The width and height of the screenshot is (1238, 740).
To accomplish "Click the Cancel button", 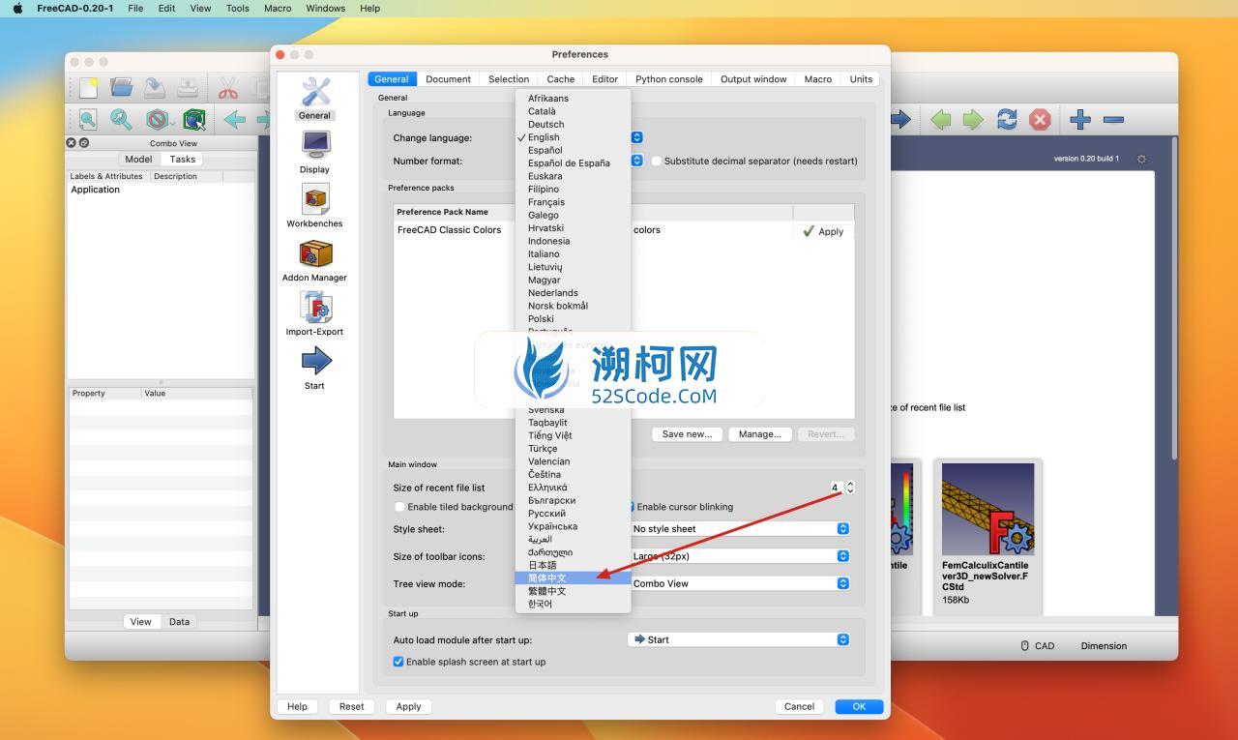I will [799, 706].
